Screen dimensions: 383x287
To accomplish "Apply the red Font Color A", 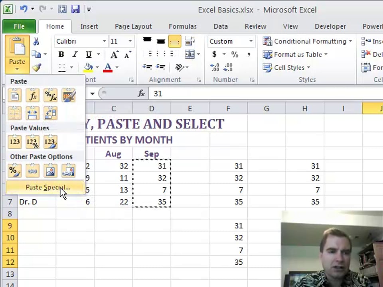I will click(108, 68).
